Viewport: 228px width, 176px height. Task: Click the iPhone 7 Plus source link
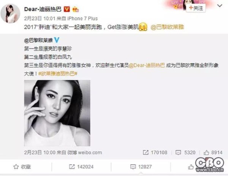pos(82,19)
